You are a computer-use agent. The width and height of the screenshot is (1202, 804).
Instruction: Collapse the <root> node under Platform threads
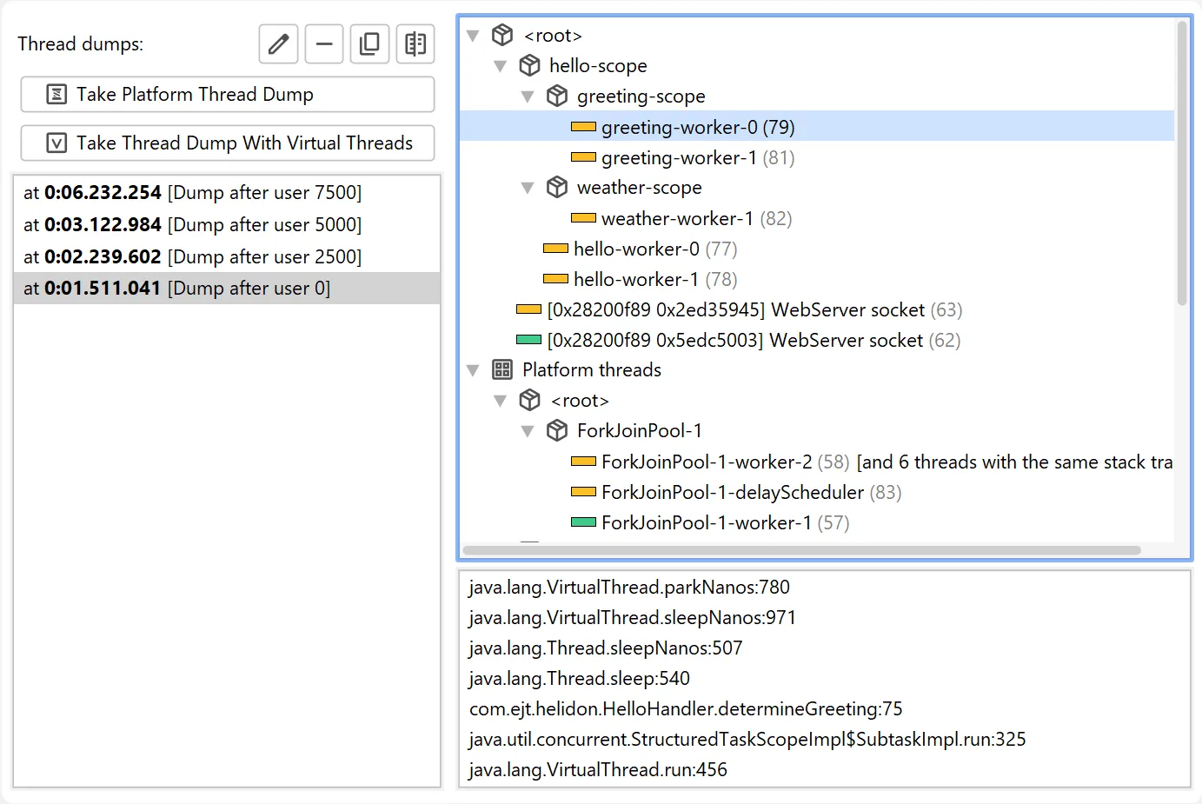500,401
